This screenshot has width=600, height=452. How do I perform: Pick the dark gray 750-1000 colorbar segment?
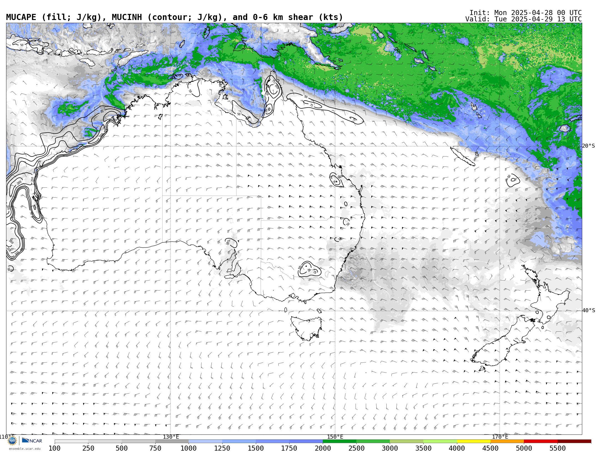[x=172, y=441]
